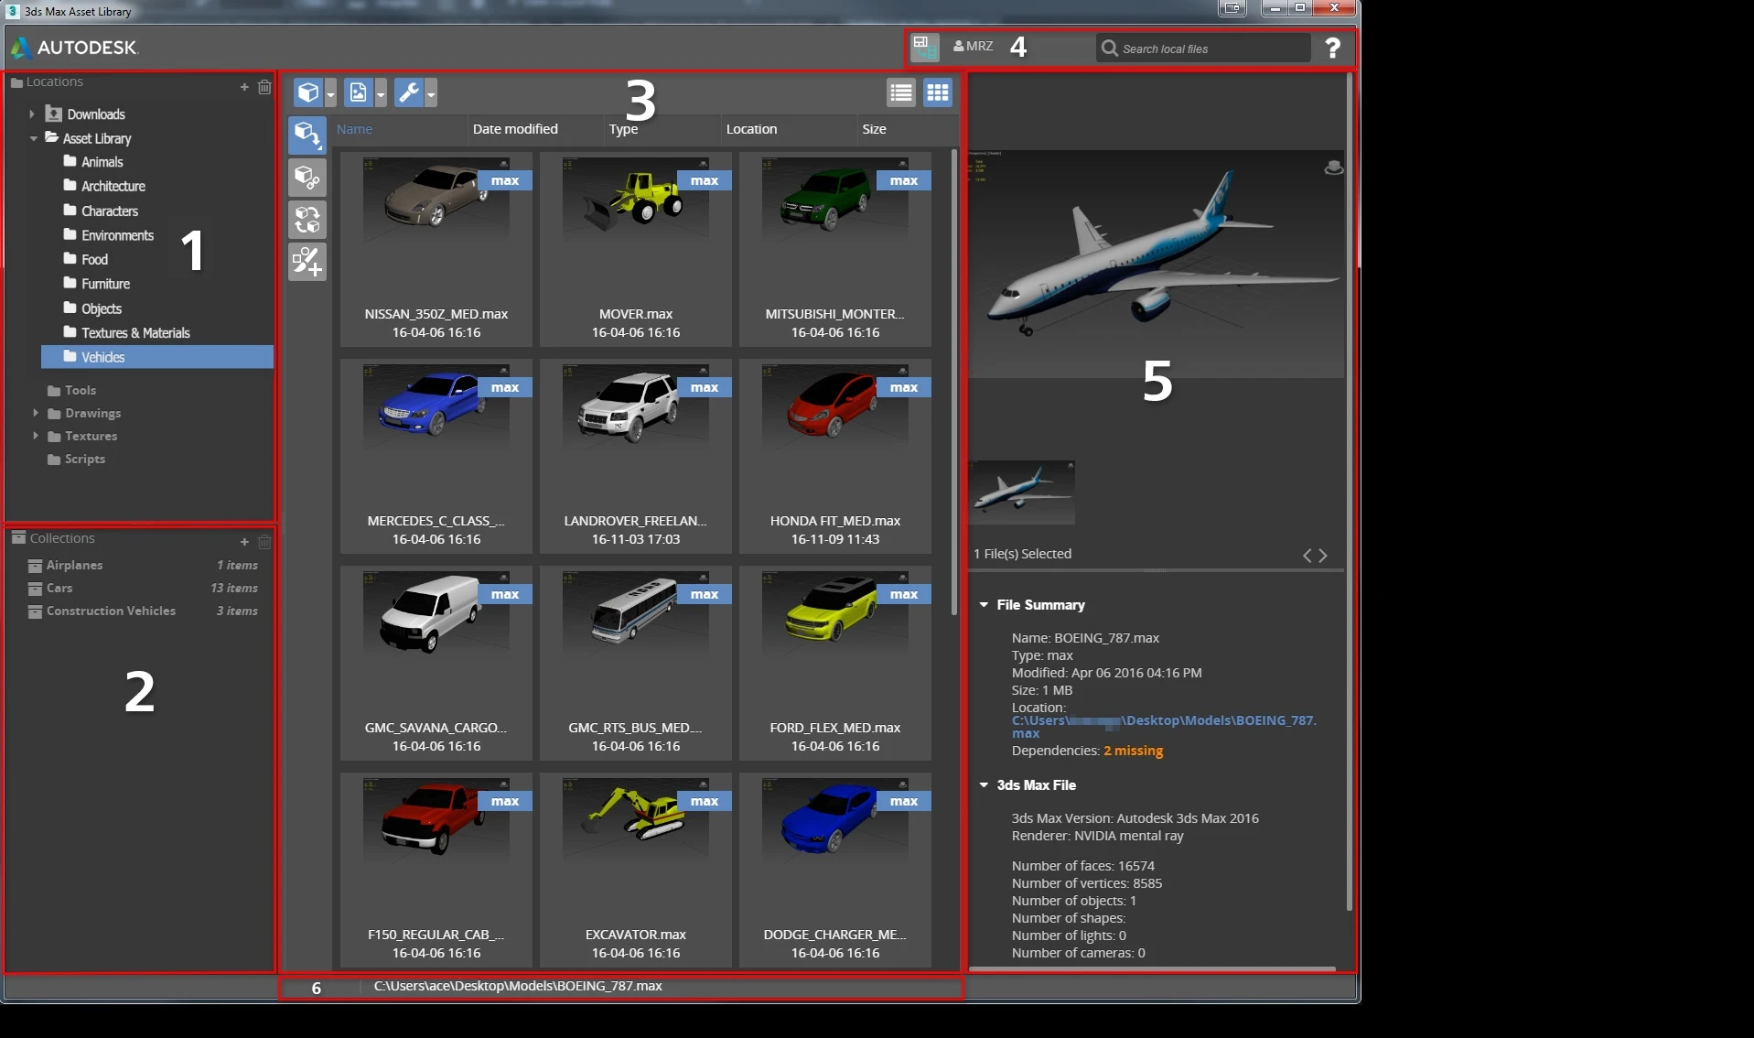Collapse the Asset Library tree node
The image size is (1754, 1038).
[x=34, y=138]
